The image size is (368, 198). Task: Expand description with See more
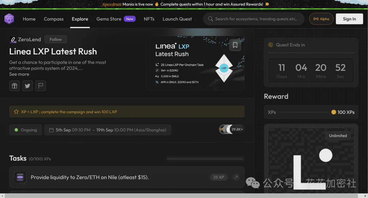(19, 74)
